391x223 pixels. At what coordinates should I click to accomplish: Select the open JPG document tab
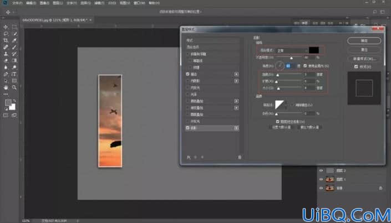[x=57, y=20]
